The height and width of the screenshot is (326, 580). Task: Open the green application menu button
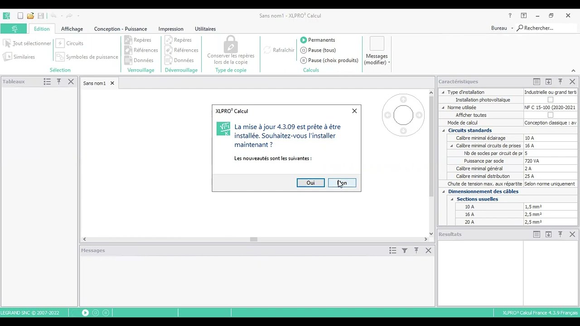point(14,29)
